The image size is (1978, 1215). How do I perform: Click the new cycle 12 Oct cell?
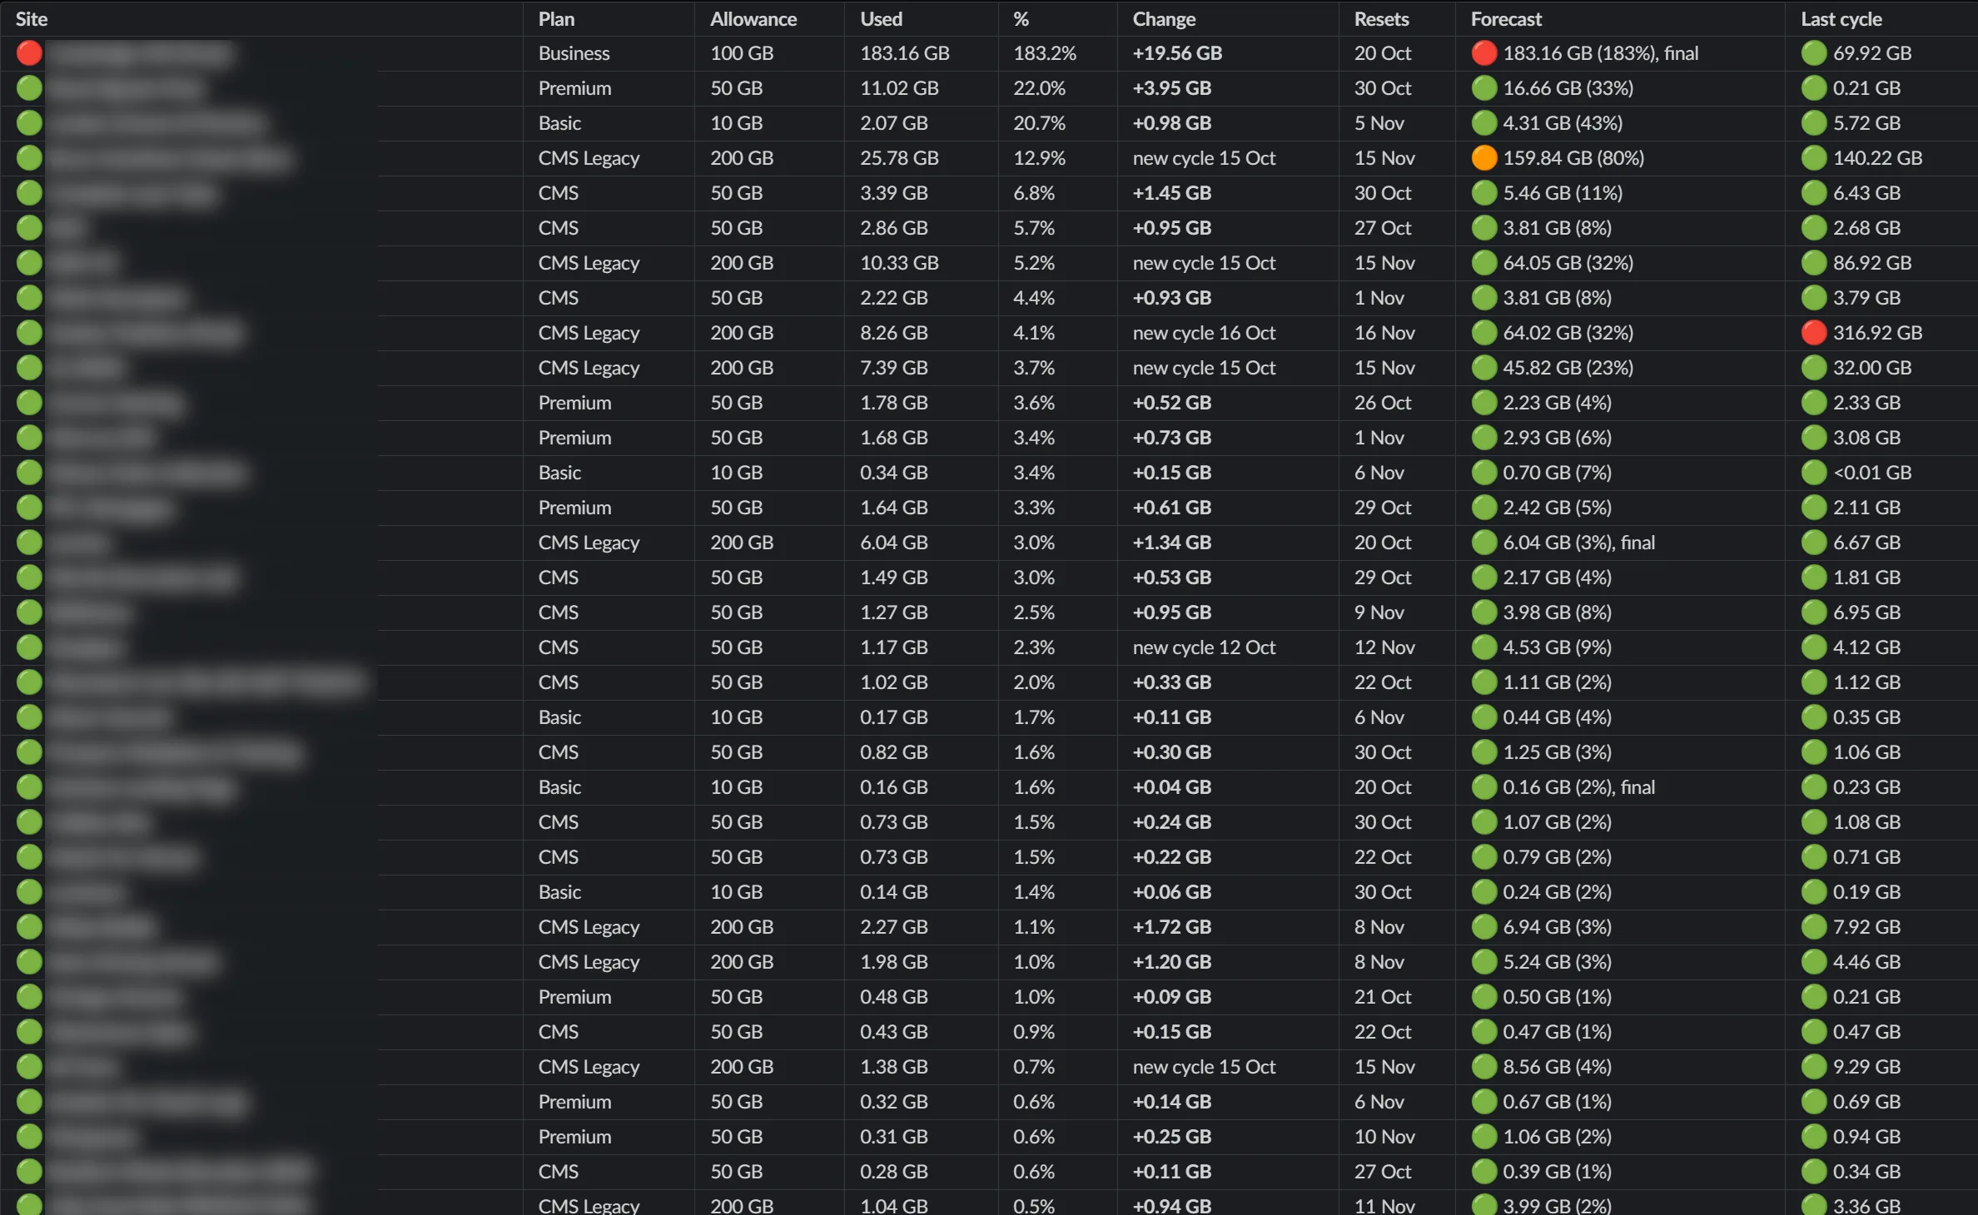pos(1204,647)
